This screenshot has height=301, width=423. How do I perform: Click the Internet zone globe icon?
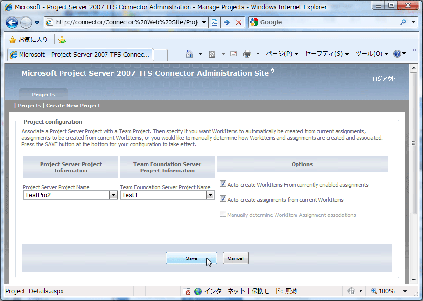[198, 291]
